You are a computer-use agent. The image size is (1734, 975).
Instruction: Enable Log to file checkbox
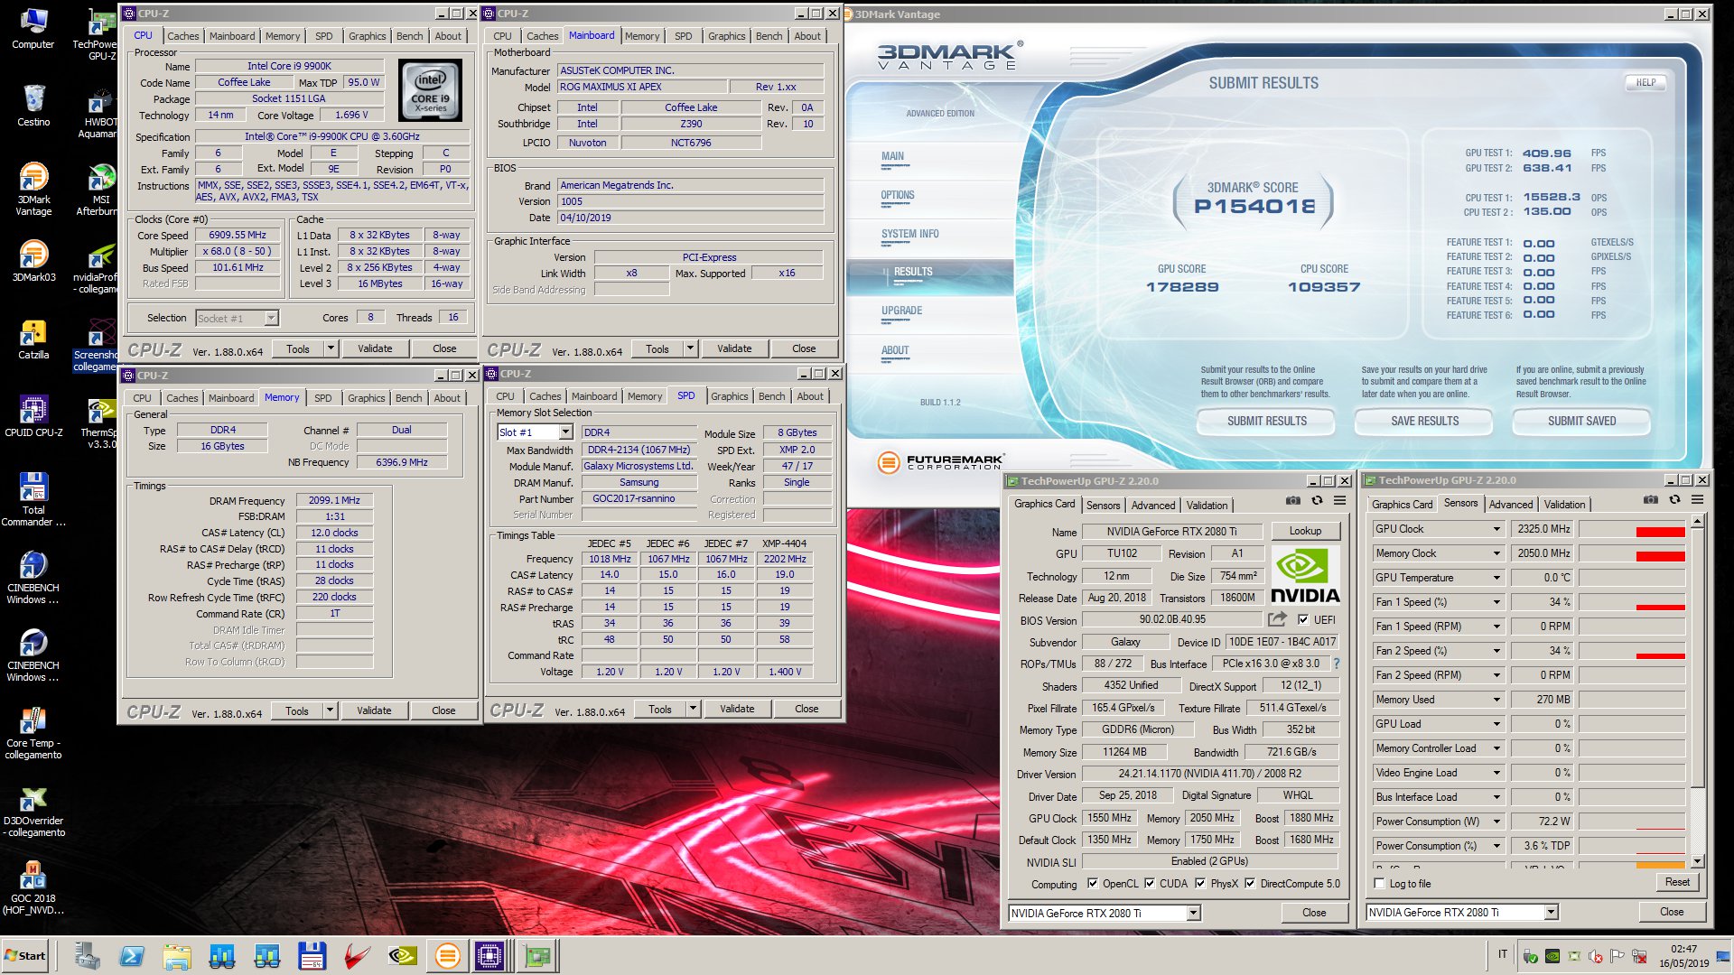(1379, 884)
